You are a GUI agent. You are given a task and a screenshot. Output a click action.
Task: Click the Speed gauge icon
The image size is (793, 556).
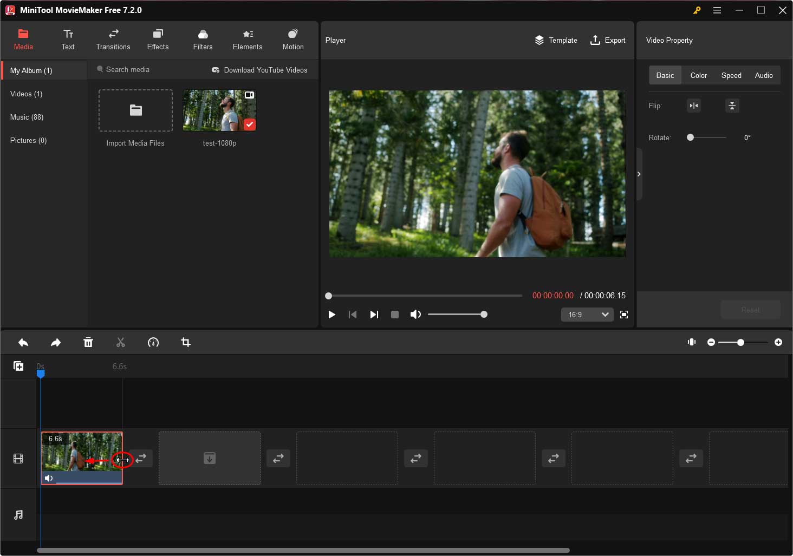tap(153, 342)
